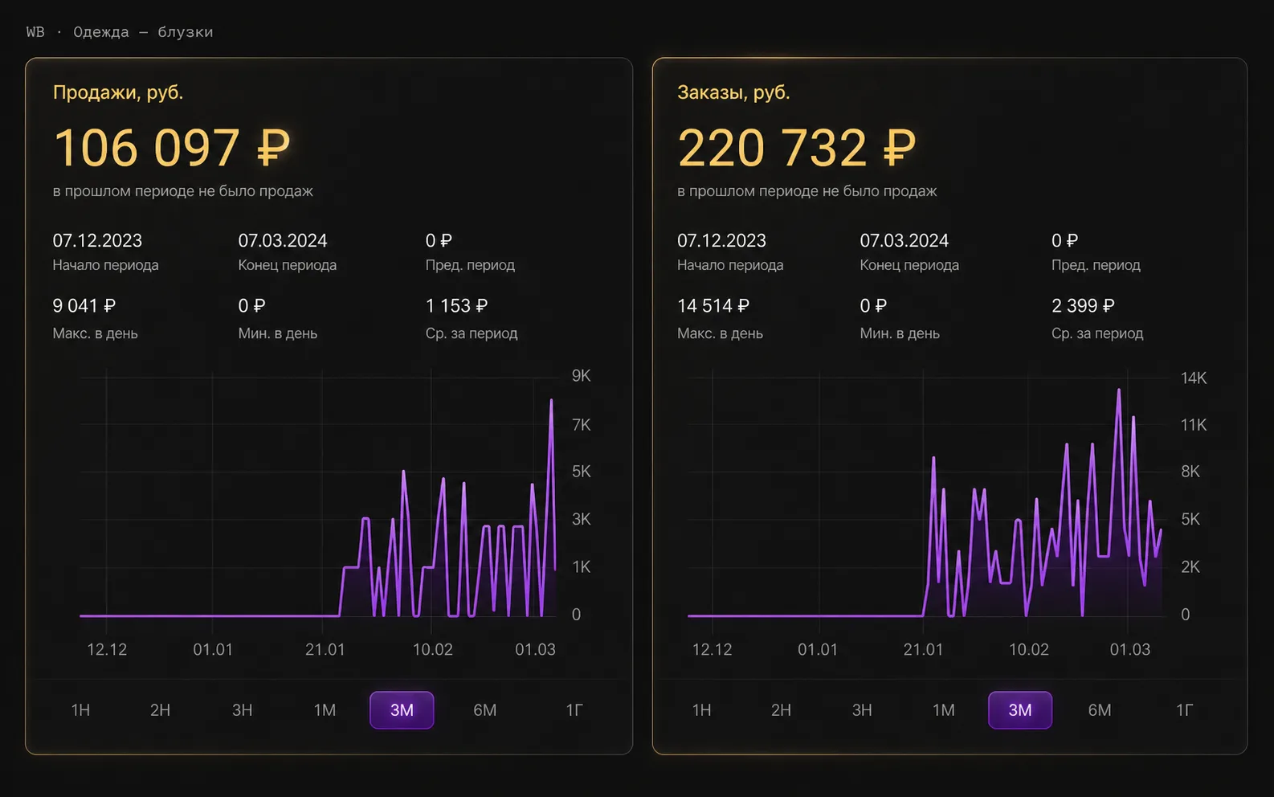
Task: Select 1Г period in Заказы panel
Action: [1184, 710]
